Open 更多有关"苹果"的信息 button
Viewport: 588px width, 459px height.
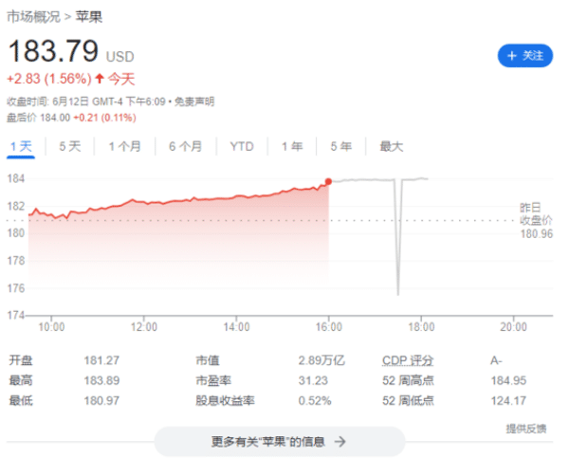coord(280,441)
